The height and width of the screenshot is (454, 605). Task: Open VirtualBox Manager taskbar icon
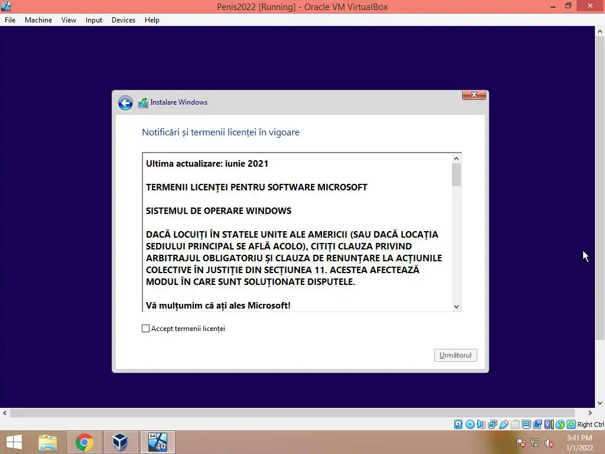pyautogui.click(x=120, y=442)
